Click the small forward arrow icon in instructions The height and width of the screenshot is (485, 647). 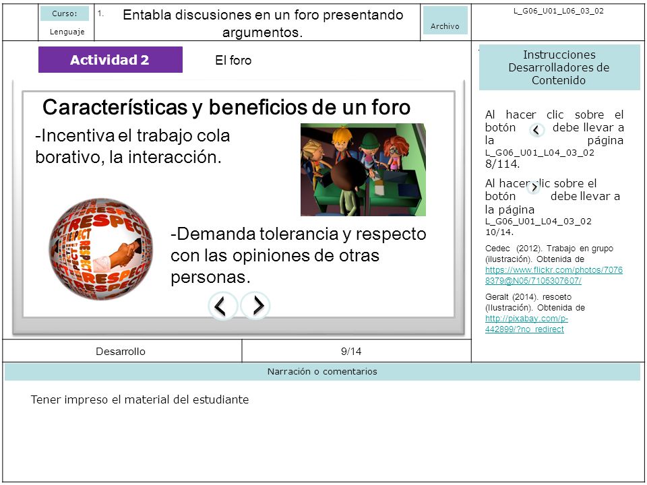click(x=534, y=187)
